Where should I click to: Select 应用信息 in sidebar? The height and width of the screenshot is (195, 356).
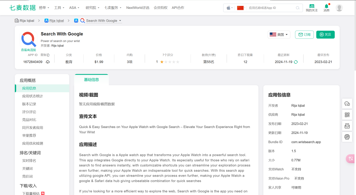(42, 88)
